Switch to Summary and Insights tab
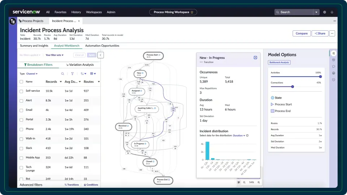The height and width of the screenshot is (195, 347). (x=34, y=45)
